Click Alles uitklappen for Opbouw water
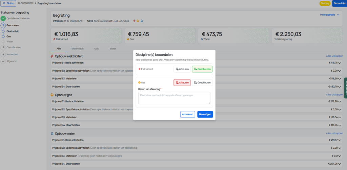 point(334,133)
